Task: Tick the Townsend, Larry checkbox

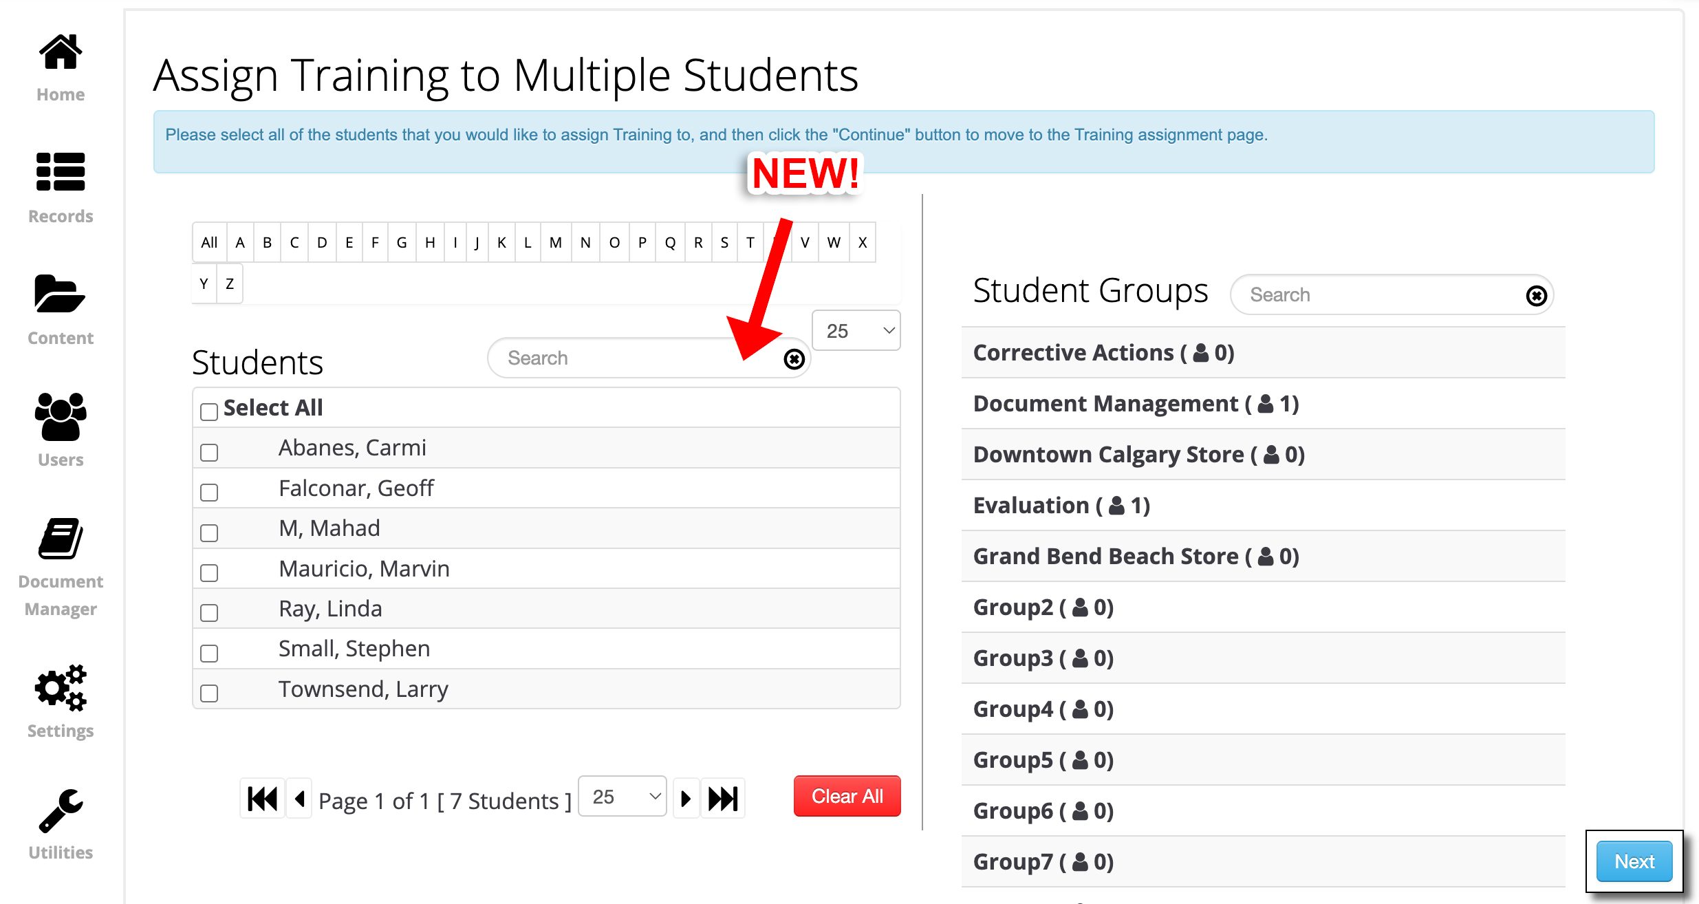Action: [x=209, y=693]
